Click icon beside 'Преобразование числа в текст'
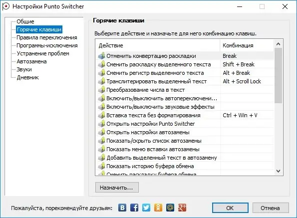This screenshot has height=218, width=297. pyautogui.click(x=102, y=90)
